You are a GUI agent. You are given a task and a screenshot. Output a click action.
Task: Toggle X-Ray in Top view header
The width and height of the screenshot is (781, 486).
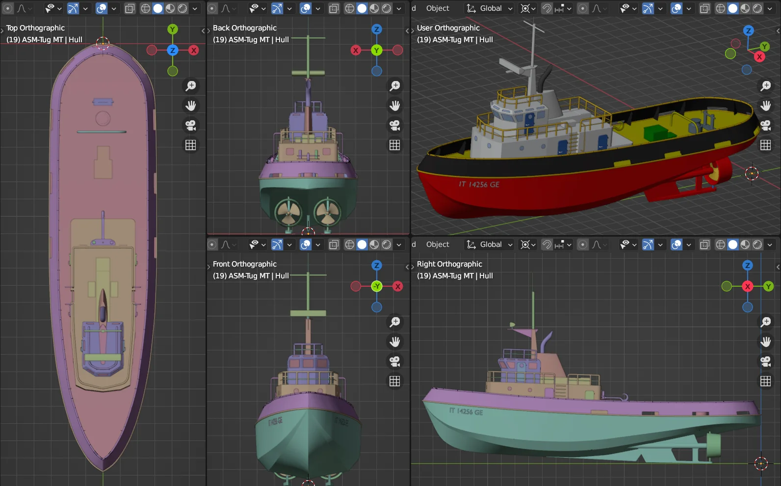(x=130, y=8)
